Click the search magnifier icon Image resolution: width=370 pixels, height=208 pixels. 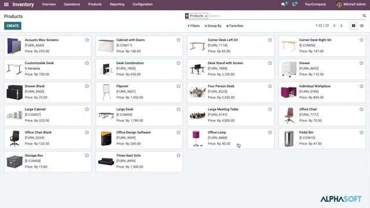point(364,16)
